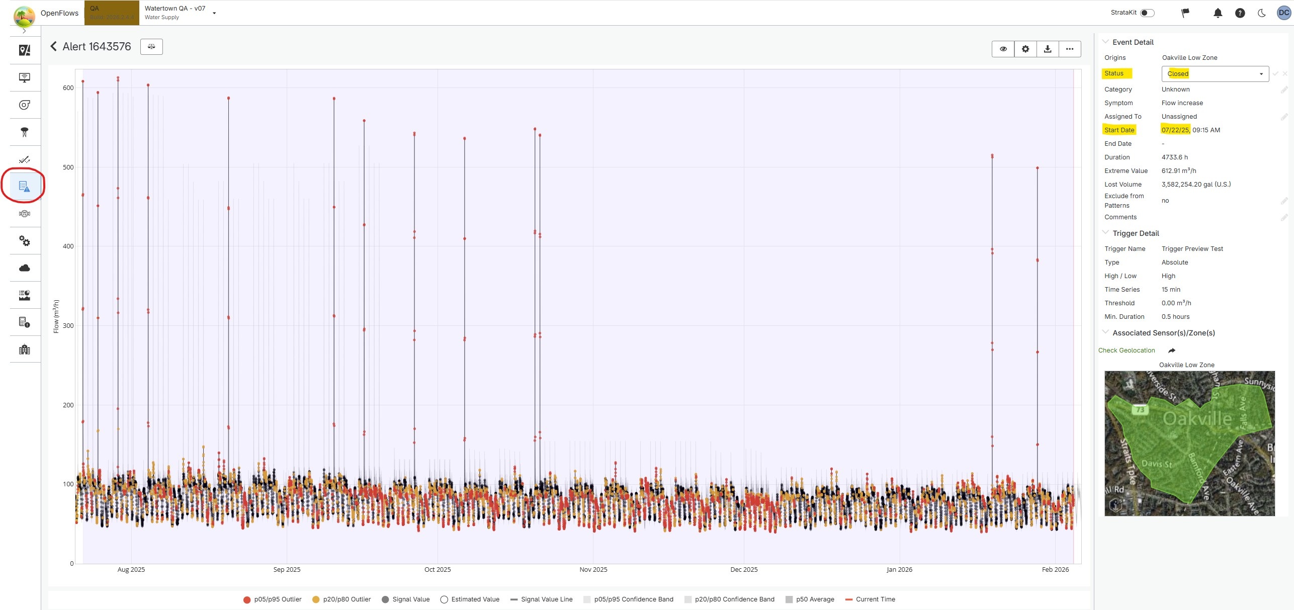Open the Status dropdown showing Closed
This screenshot has height=610, width=1294.
pyautogui.click(x=1215, y=74)
